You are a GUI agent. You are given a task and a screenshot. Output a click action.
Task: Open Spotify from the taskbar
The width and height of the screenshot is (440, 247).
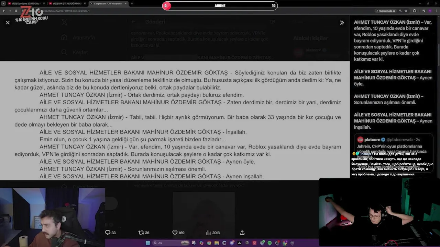point(269,243)
